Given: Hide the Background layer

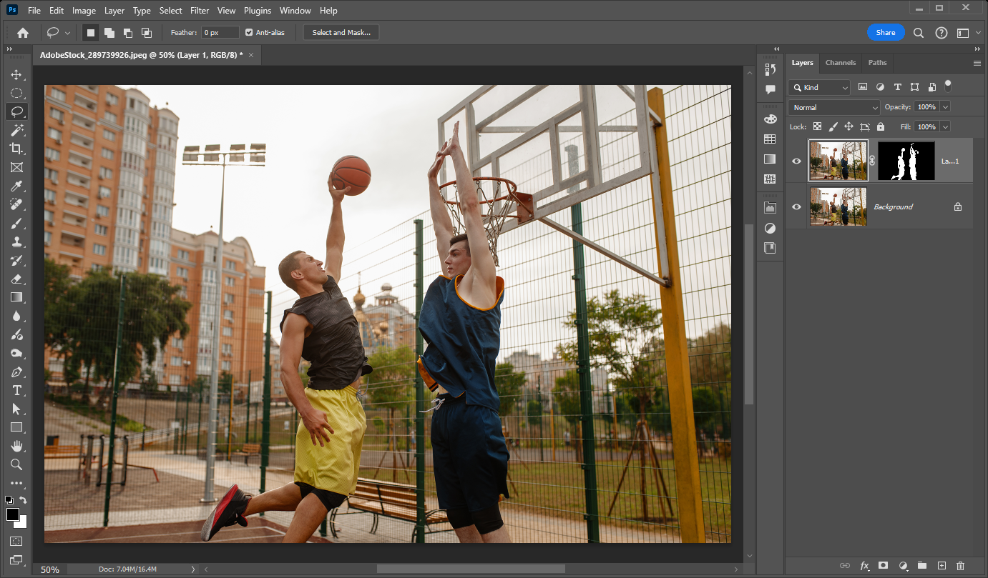Looking at the screenshot, I should coord(796,206).
